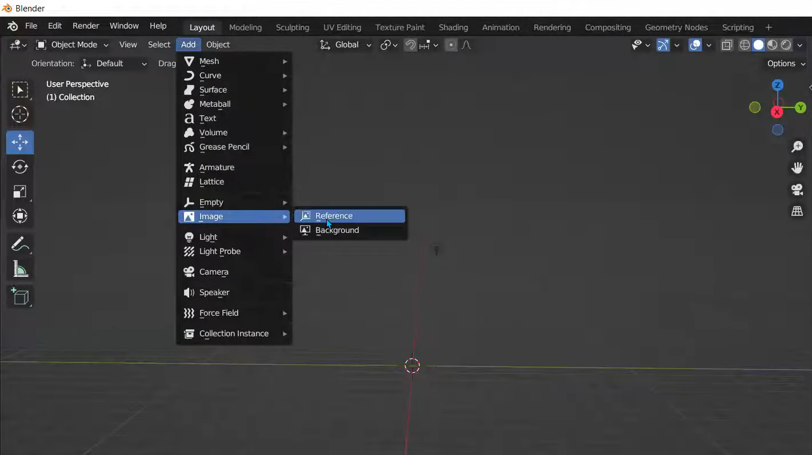Screen dimensions: 812x455
Task: Open the Select menu in viewport header
Action: (x=159, y=45)
